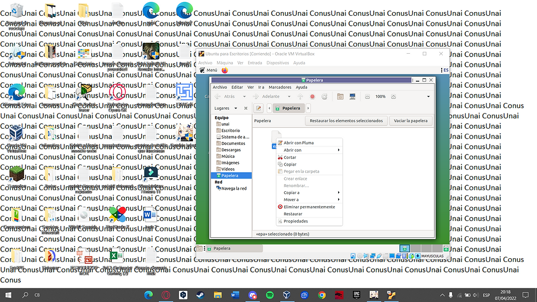Close the Lugares side panel
This screenshot has height=302, width=537.
[245, 108]
